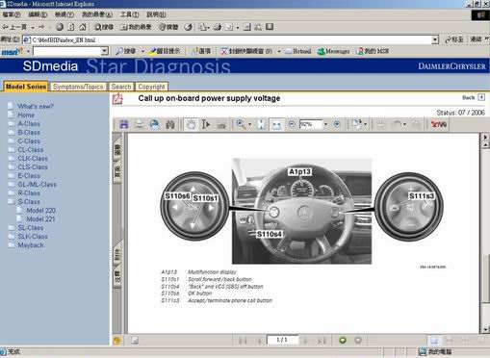The image size is (490, 358).
Task: Open IE Media toolbar button
Action: (168, 27)
